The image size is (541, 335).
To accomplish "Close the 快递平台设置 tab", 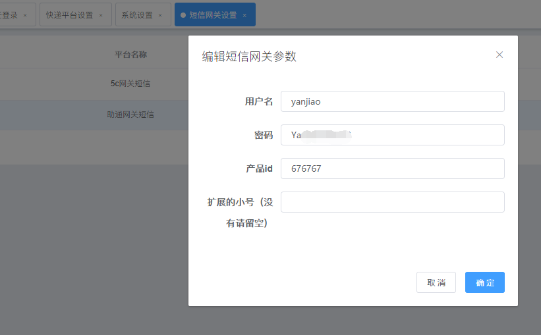I will point(101,15).
